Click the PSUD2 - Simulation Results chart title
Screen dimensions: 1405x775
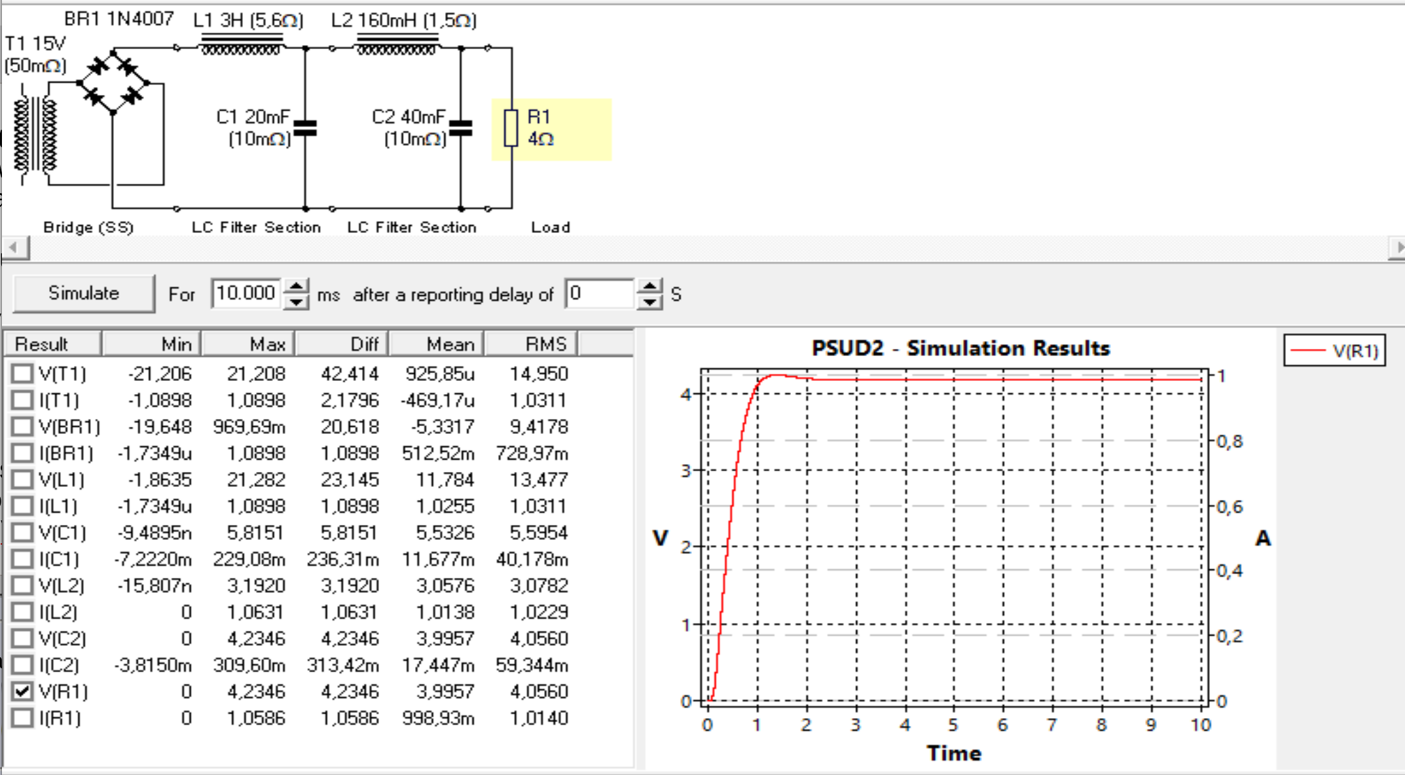[960, 348]
